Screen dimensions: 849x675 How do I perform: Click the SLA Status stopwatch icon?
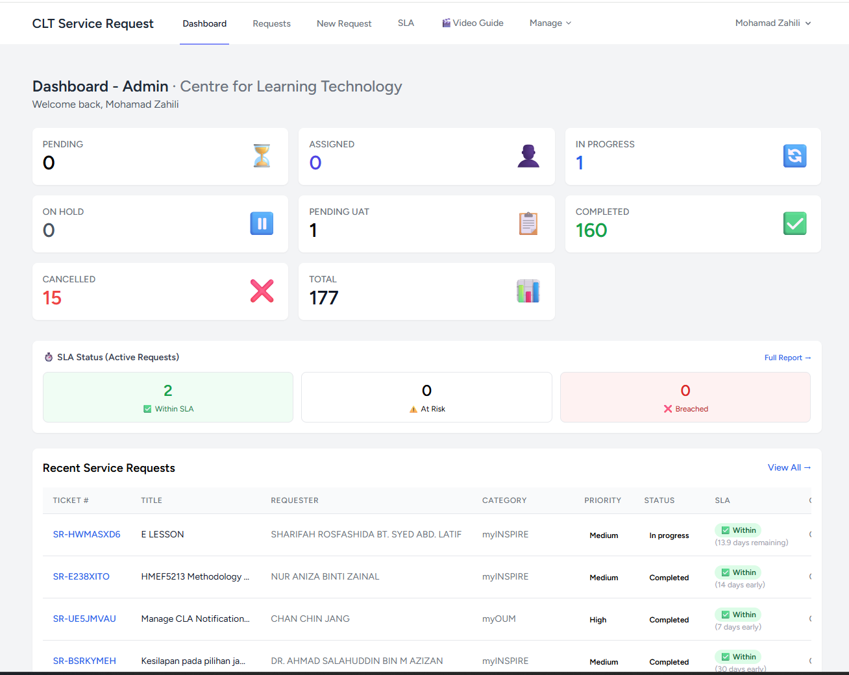[x=49, y=357]
